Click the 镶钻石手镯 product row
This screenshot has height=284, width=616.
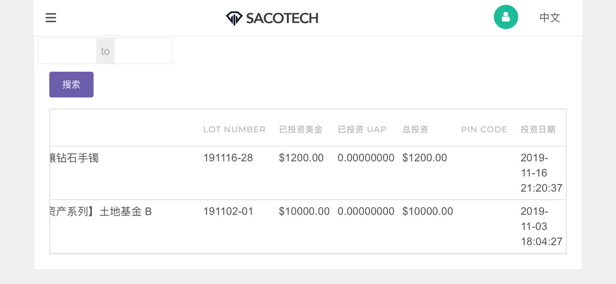(74, 158)
